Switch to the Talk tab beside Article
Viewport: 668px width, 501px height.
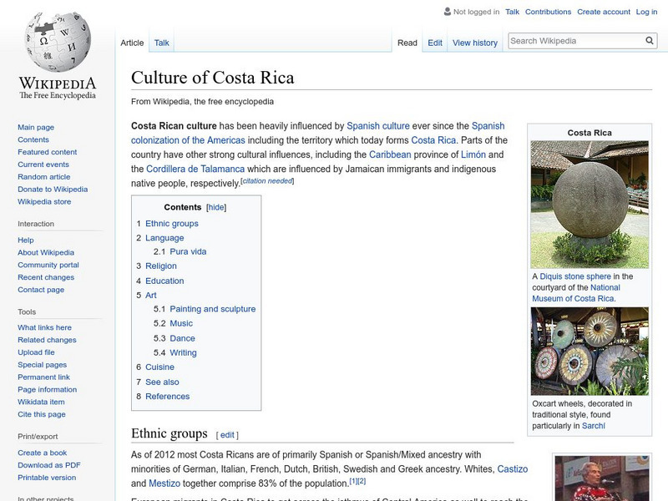[x=161, y=43]
